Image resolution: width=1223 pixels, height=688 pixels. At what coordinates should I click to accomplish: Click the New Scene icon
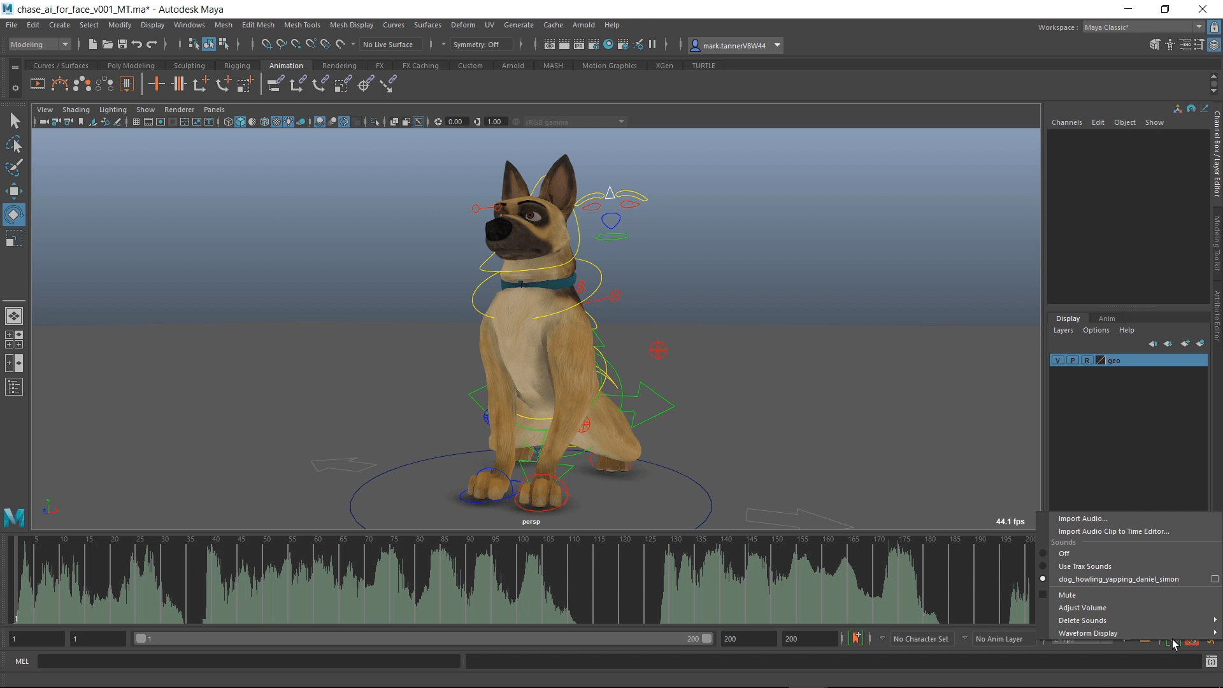92,45
